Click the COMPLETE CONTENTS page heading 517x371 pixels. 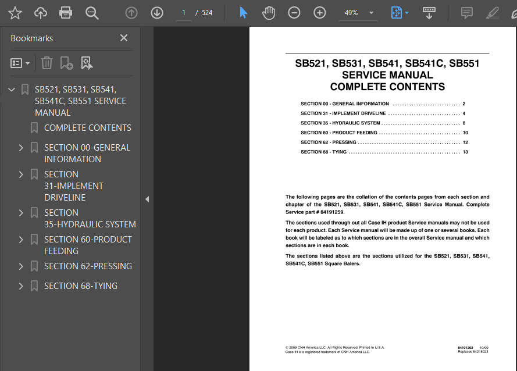[387, 87]
